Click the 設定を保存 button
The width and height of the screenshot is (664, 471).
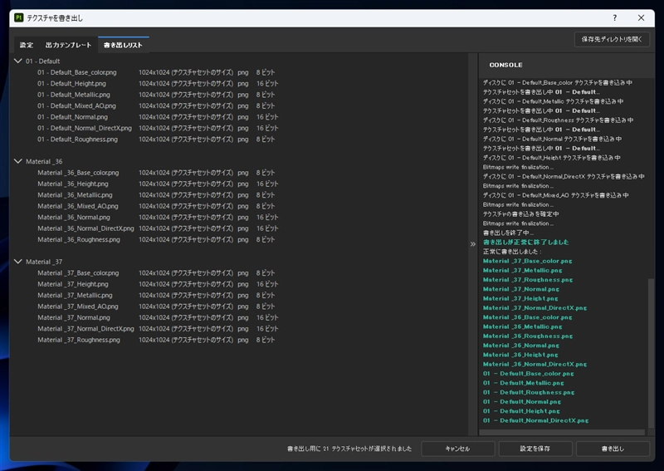[535, 449]
